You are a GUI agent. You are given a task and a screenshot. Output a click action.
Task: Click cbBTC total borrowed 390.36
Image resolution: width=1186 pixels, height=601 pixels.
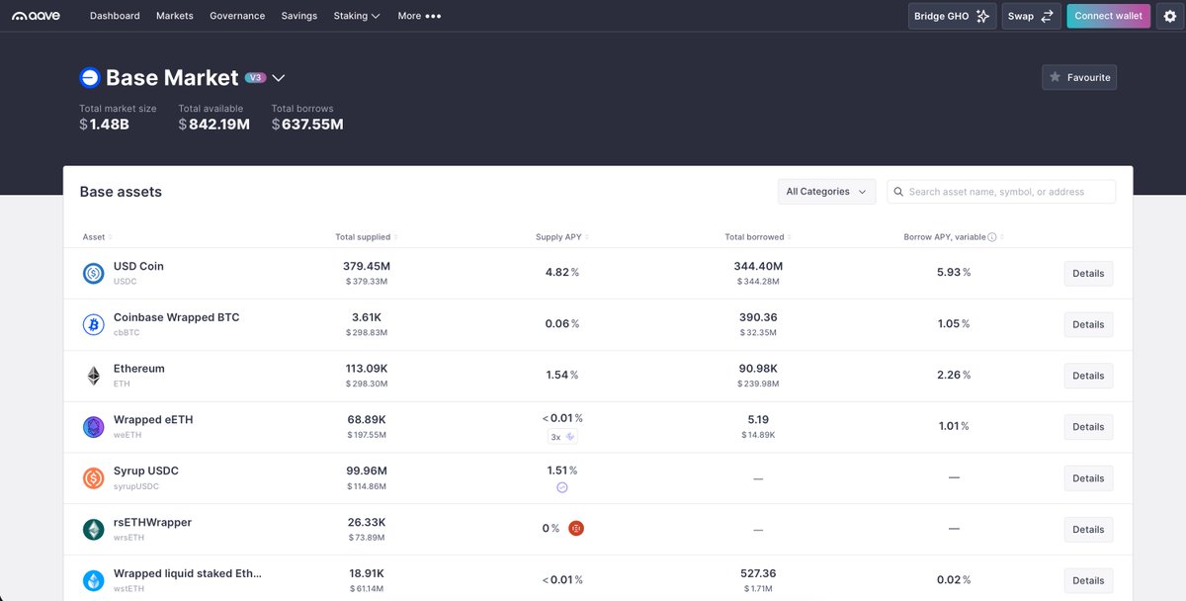point(758,317)
